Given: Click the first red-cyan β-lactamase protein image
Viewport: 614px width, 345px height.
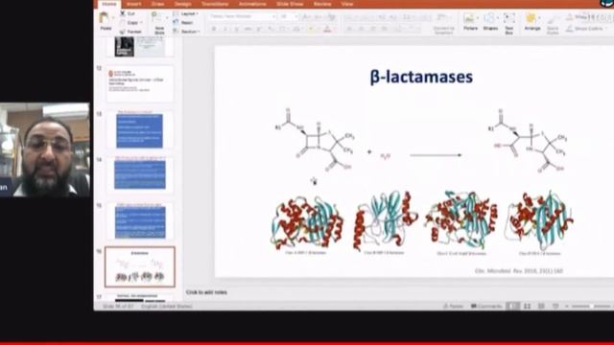Looking at the screenshot, I should [306, 223].
